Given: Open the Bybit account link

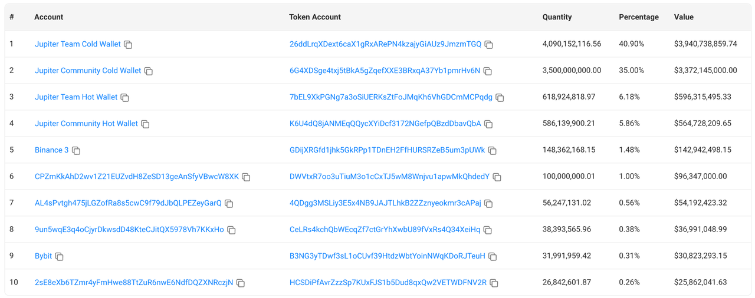Looking at the screenshot, I should click(x=43, y=256).
